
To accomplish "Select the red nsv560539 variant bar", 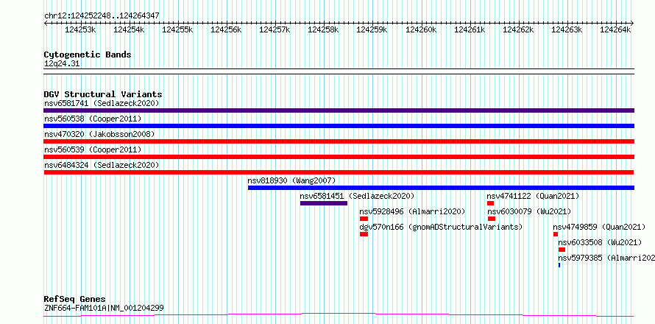I will 339,157.
